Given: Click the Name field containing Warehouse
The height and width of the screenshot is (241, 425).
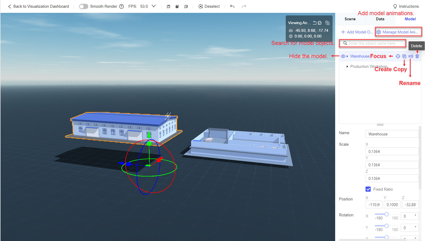Looking at the screenshot, I should pyautogui.click(x=392, y=134).
